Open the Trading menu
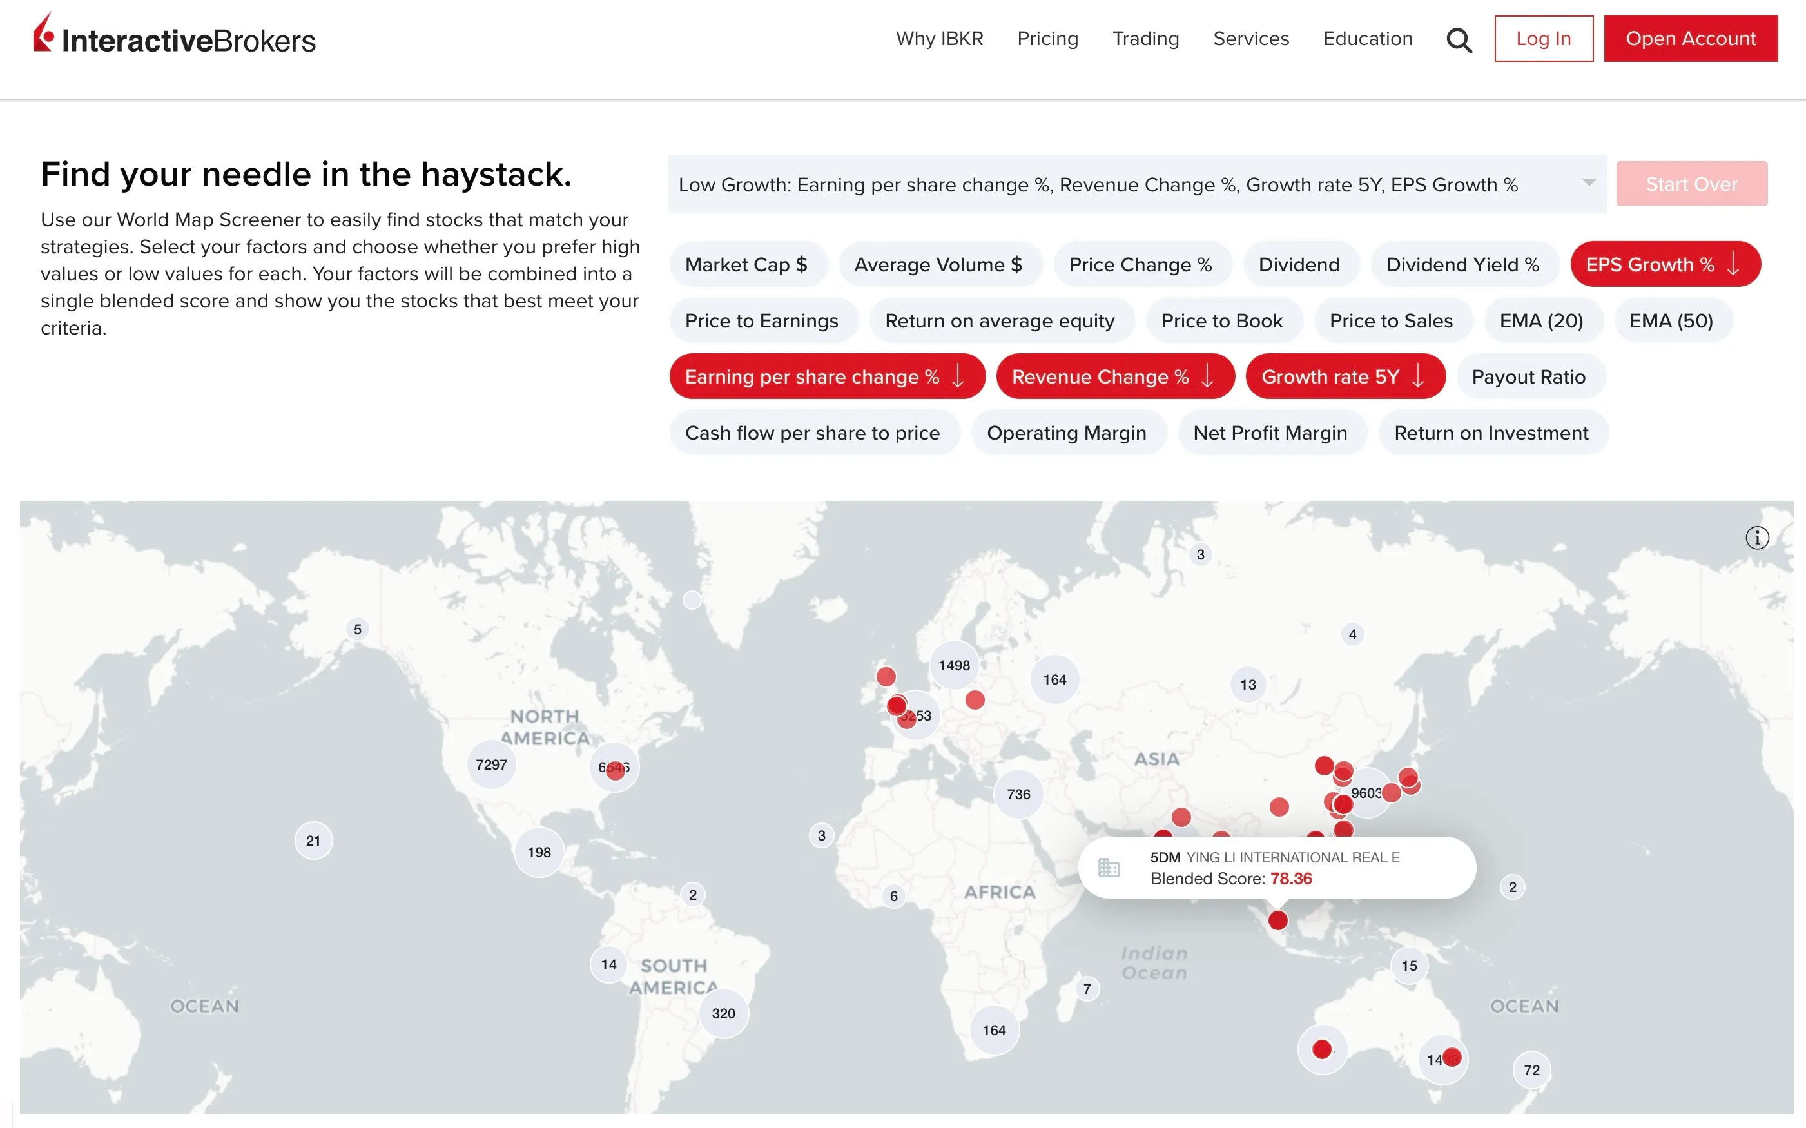Screen dimensions: 1806x1128 coord(1145,38)
